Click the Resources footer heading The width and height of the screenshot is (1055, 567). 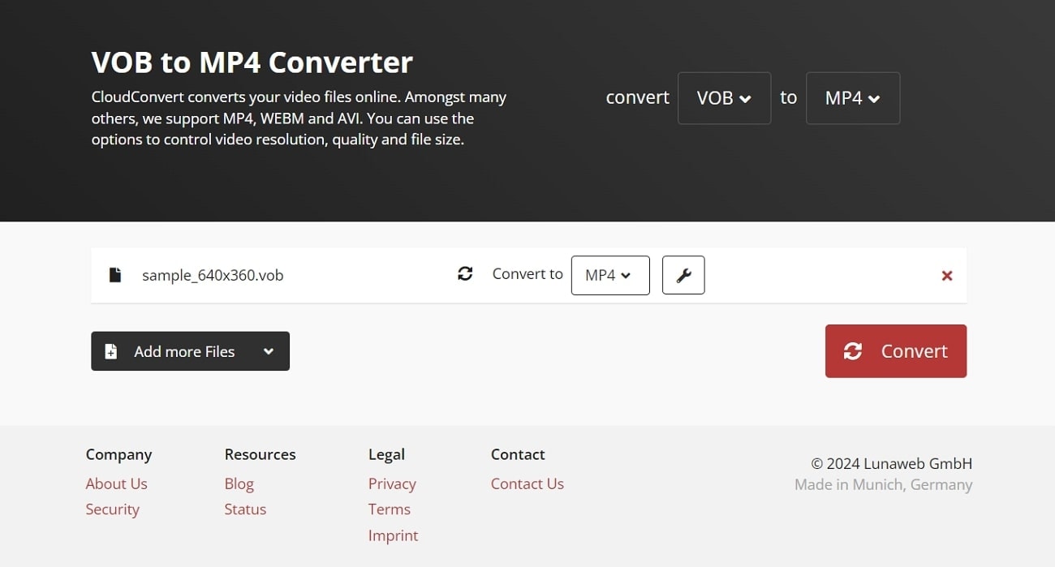[x=261, y=454]
